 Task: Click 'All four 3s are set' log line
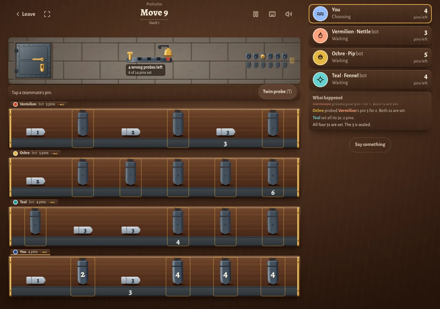342,125
